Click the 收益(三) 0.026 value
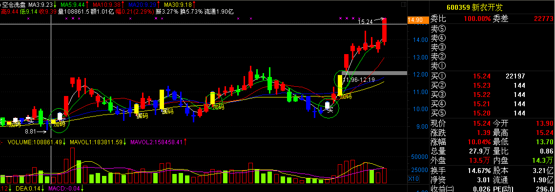 tap(481, 189)
